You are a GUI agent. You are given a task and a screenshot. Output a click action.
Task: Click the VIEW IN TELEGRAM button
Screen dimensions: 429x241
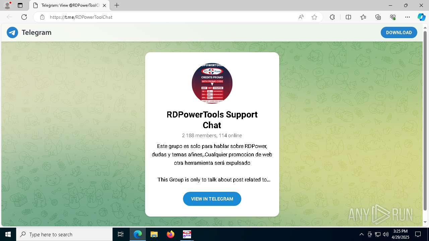212,199
